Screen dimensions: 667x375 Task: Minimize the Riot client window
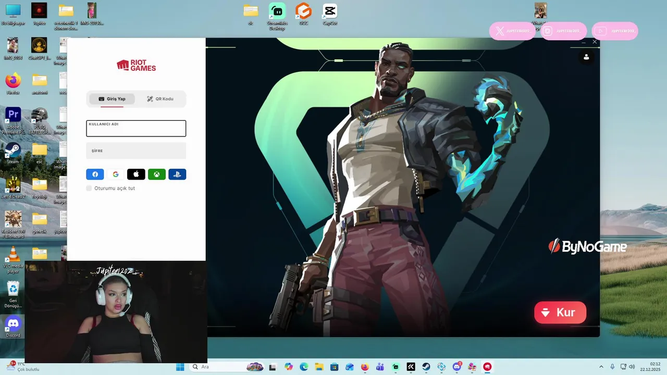pyautogui.click(x=584, y=42)
